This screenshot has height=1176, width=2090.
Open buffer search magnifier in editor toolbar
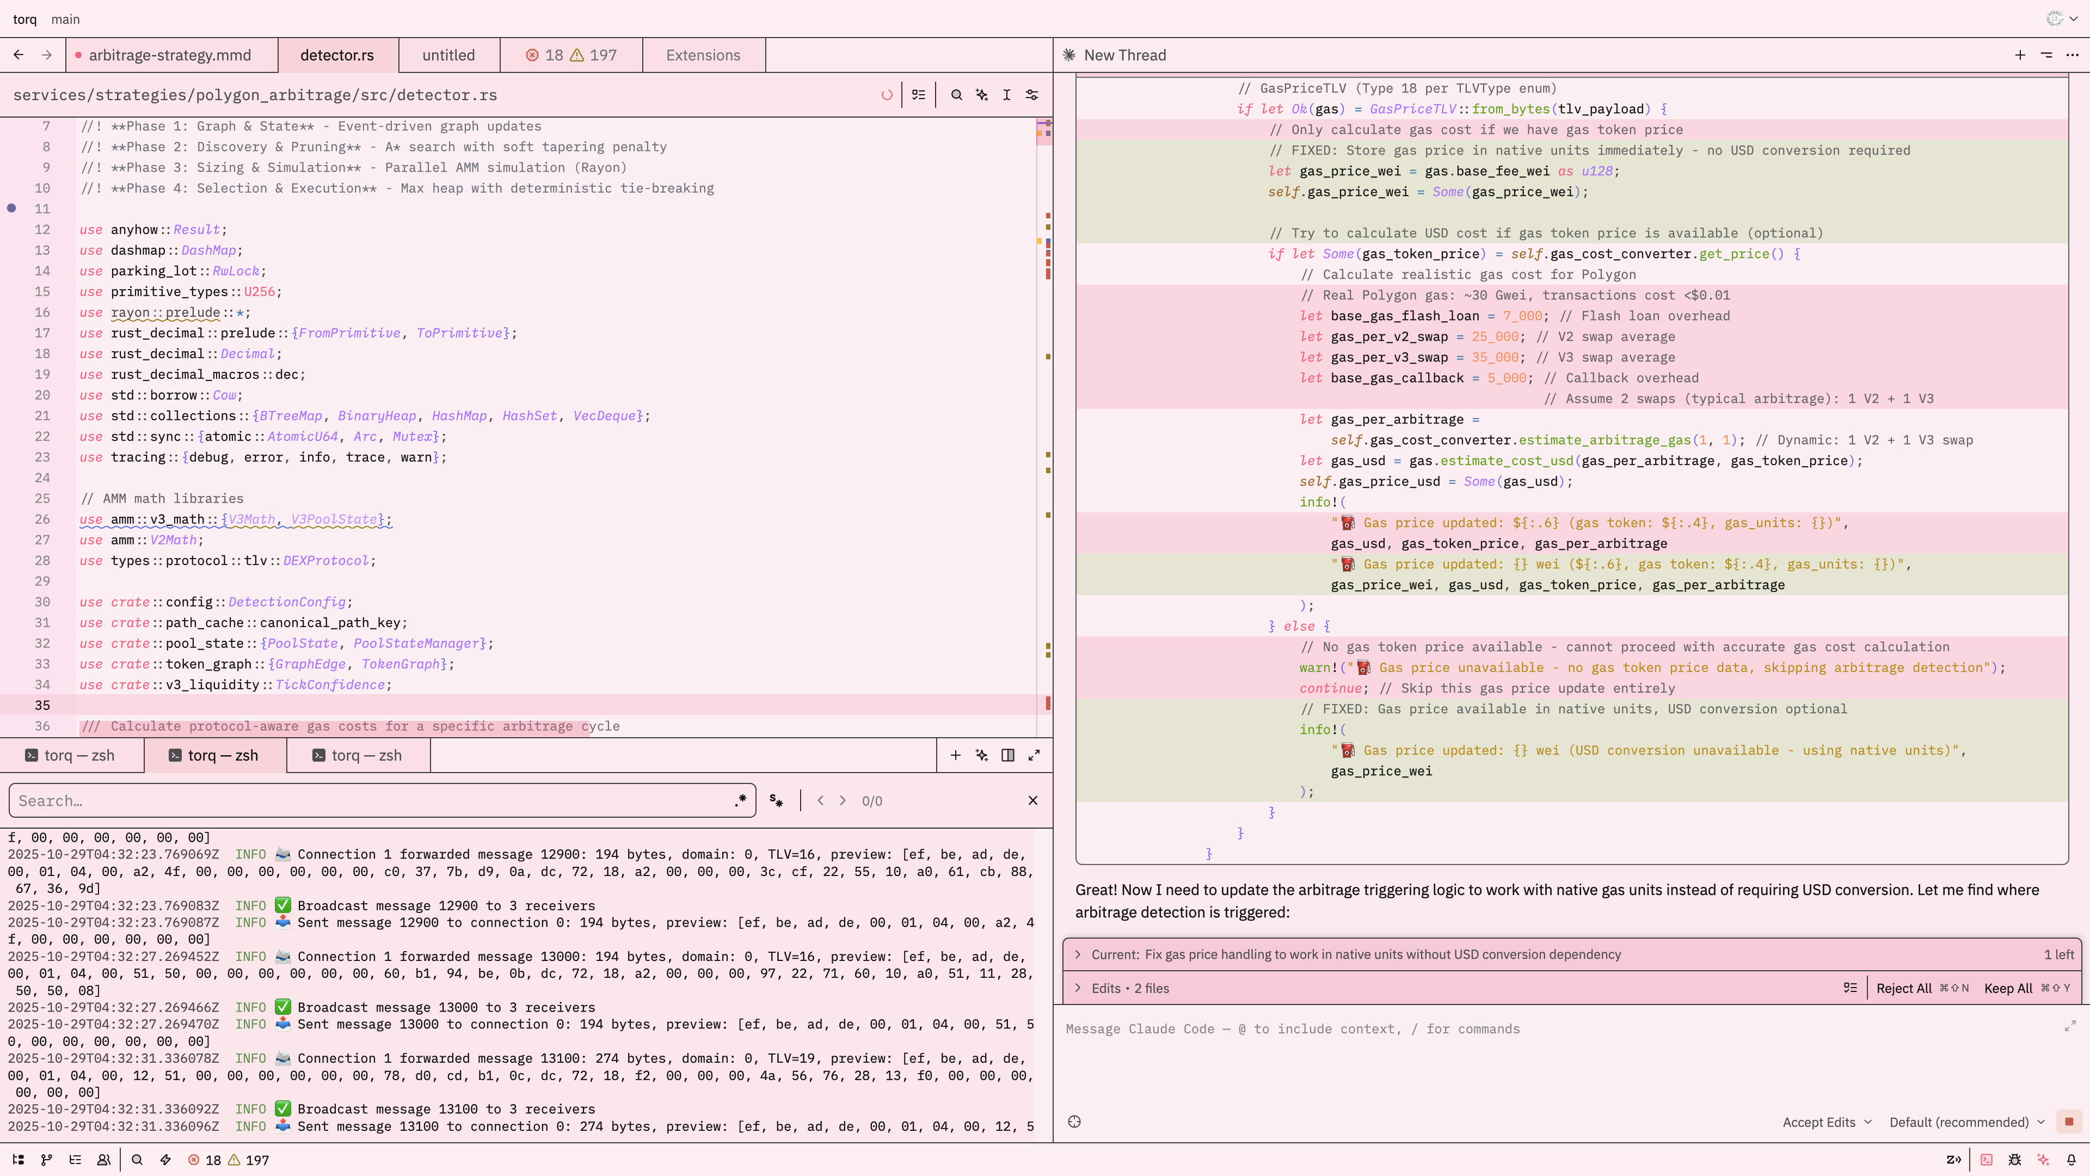pyautogui.click(x=957, y=95)
